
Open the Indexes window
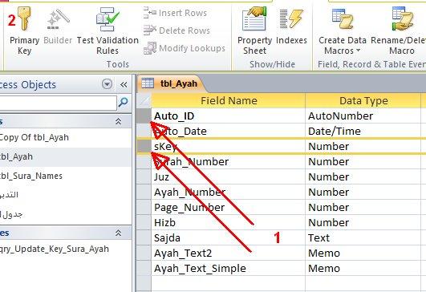click(x=291, y=26)
